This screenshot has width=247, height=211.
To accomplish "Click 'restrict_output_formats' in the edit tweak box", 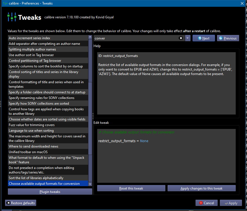I will 117,141.
